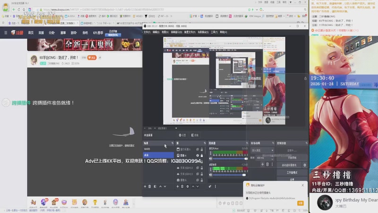
Task: Expand bookmarks bar overflow chevron in browser
Action: pyautogui.click(x=172, y=16)
